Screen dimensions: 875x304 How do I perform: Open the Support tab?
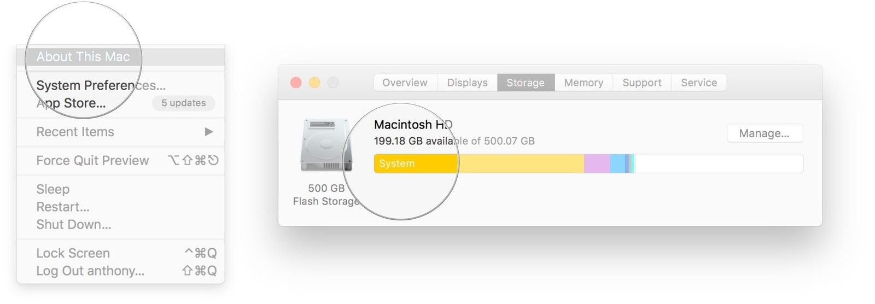pos(642,83)
